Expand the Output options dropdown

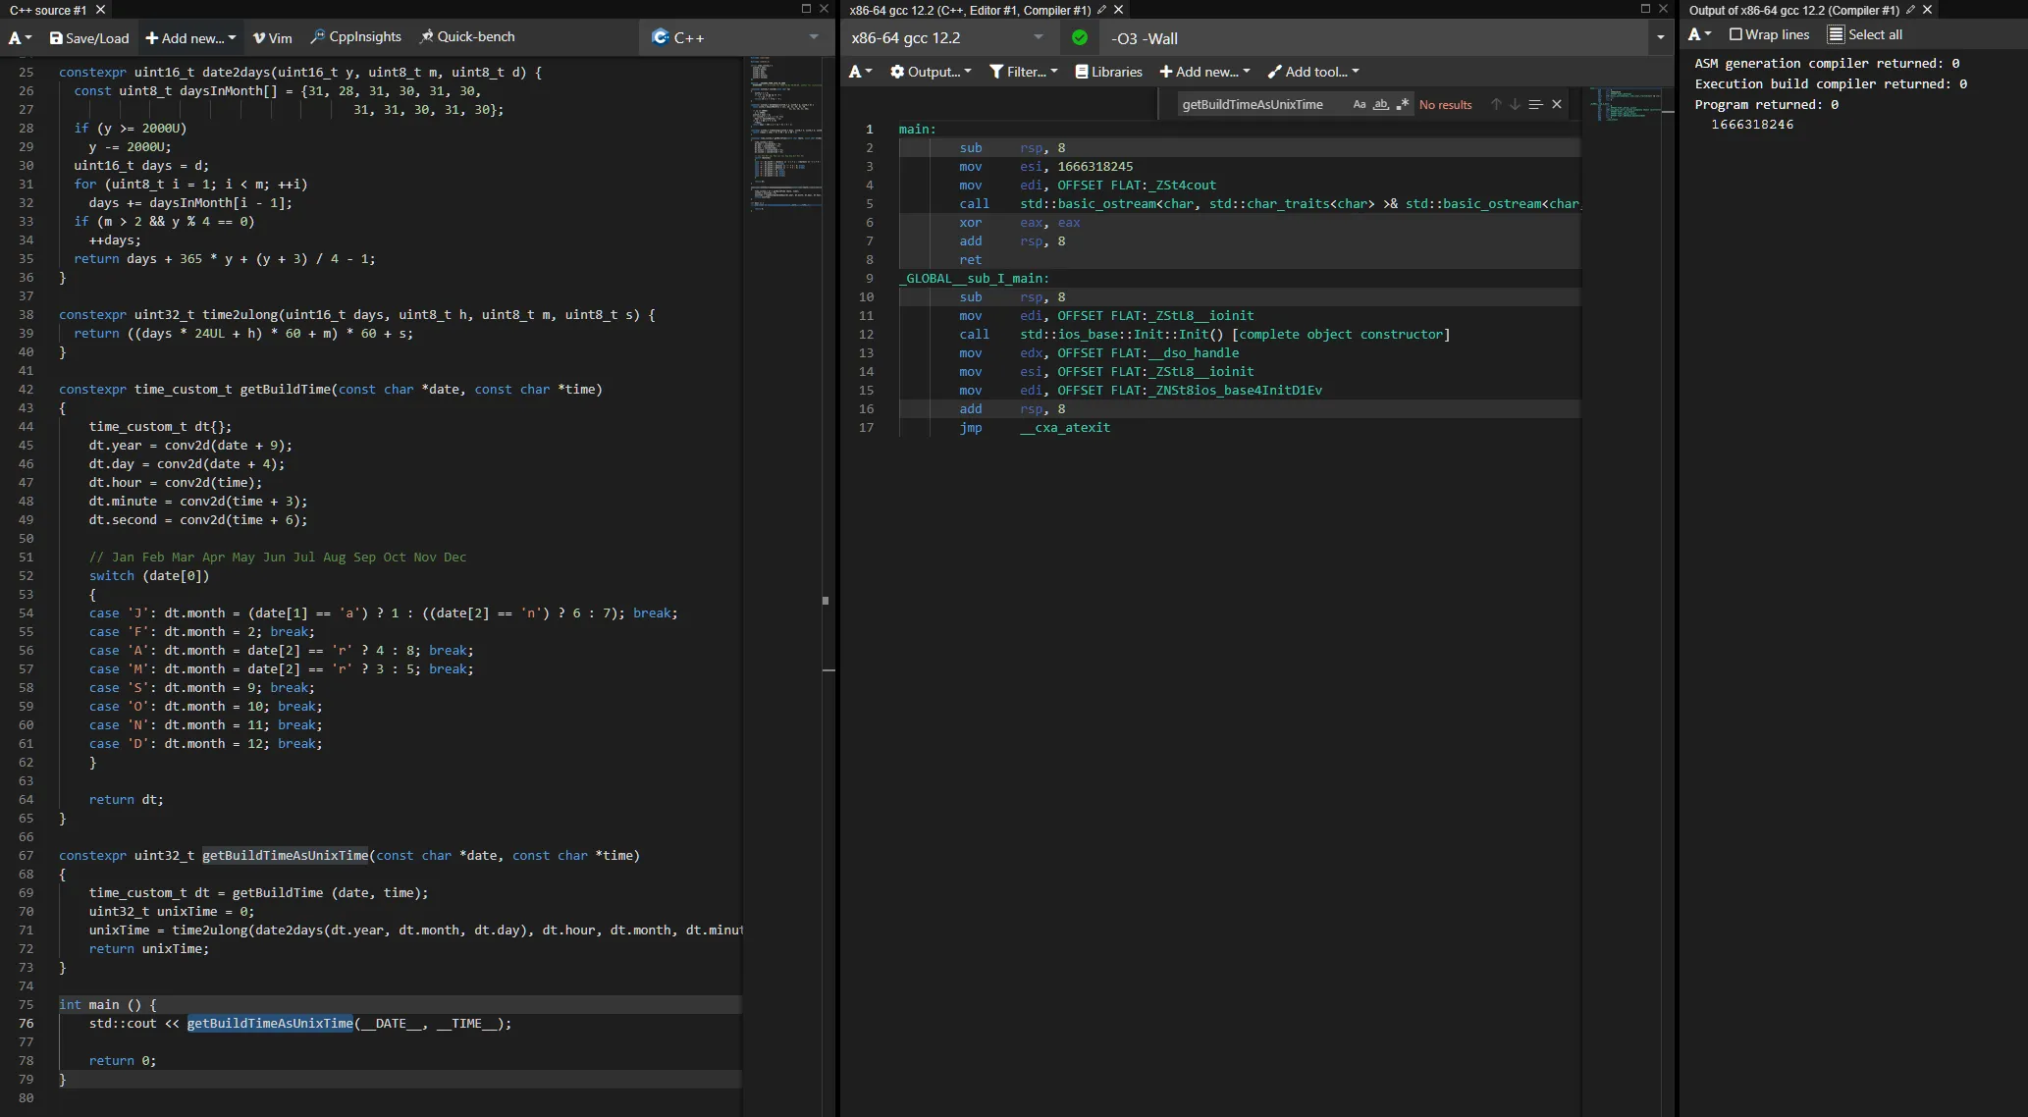931,72
